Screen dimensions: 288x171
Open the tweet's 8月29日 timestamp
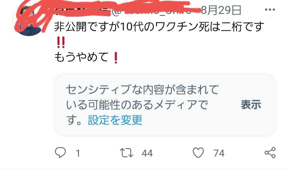[221, 10]
